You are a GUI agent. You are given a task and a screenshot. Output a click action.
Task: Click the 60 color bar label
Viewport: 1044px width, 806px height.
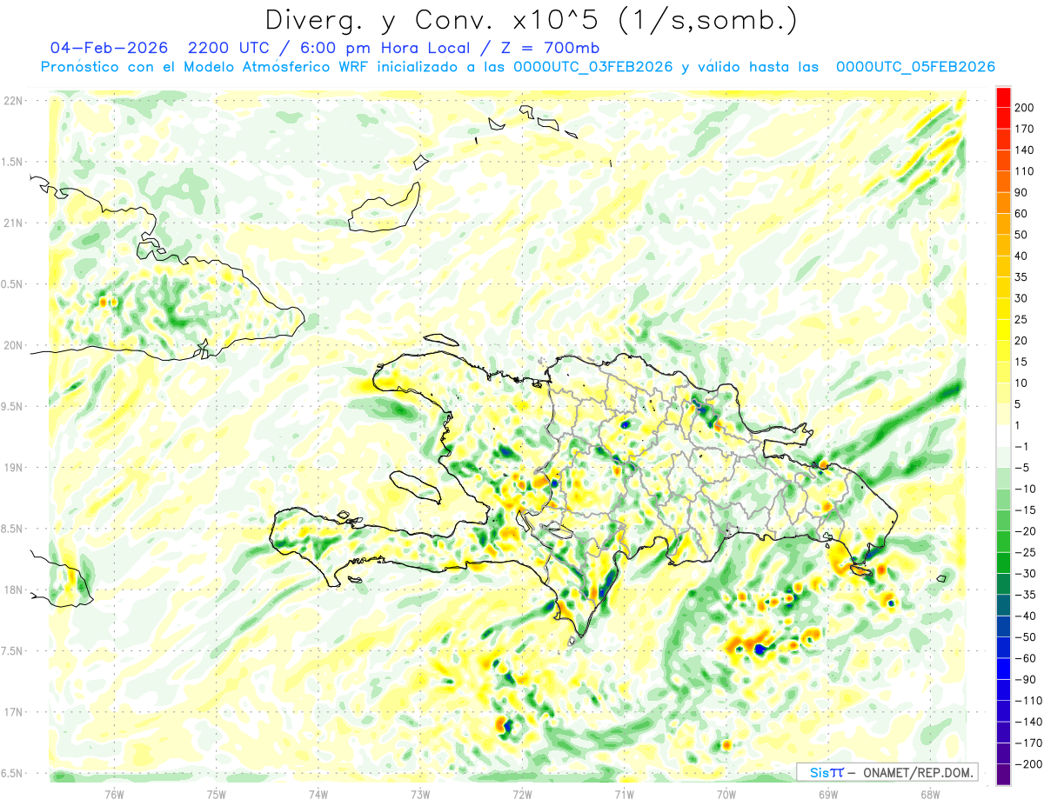(x=1021, y=214)
